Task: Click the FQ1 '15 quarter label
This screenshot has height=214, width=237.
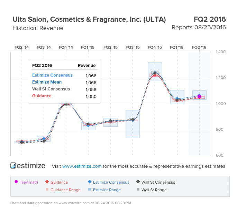Action: pos(88,47)
